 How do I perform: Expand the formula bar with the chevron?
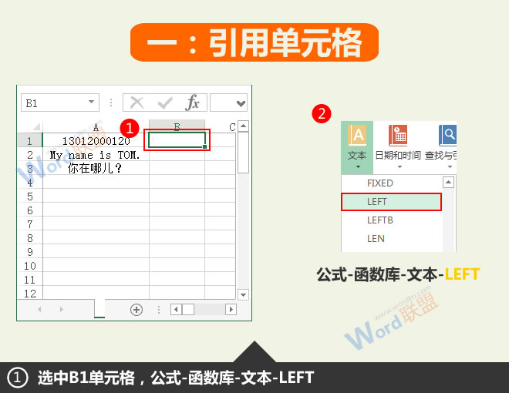tap(241, 103)
